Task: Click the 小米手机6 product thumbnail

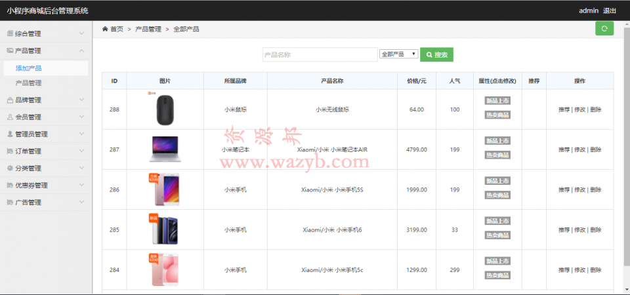Action: tap(164, 229)
